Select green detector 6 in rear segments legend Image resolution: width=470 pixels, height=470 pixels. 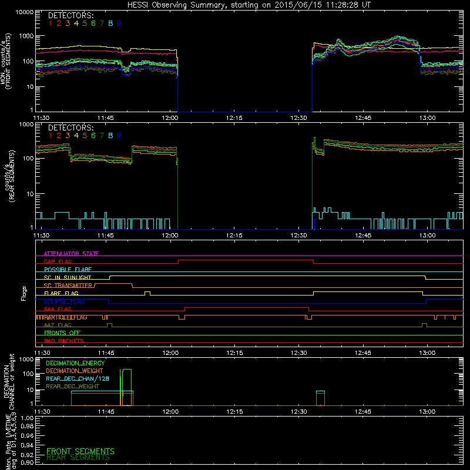coord(93,136)
